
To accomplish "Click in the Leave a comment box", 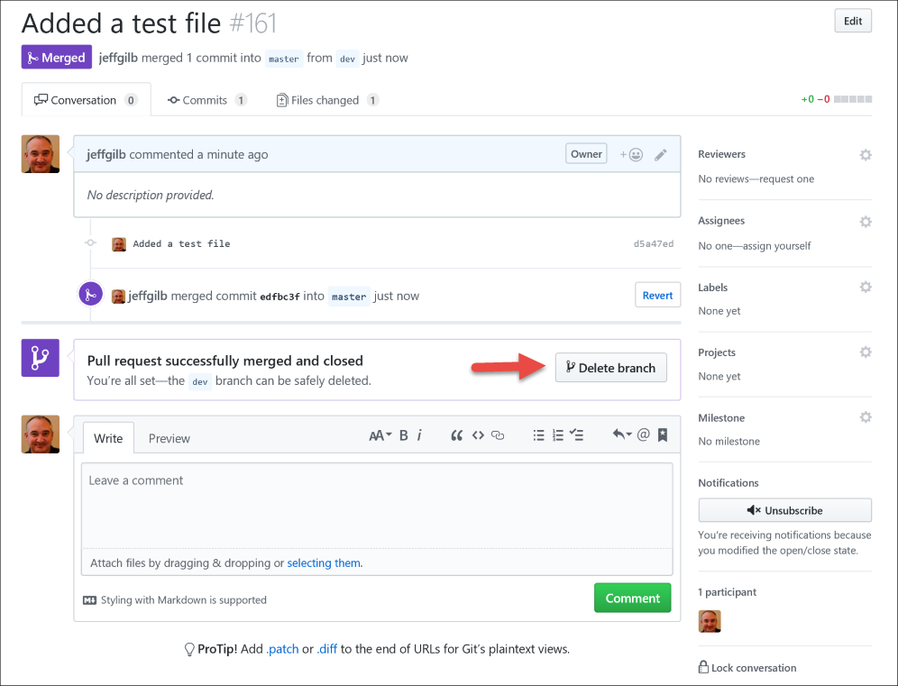I will pos(377,505).
